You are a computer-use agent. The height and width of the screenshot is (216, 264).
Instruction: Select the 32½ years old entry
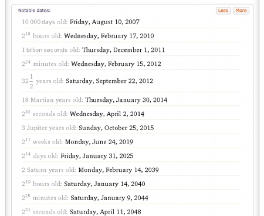coord(131,81)
